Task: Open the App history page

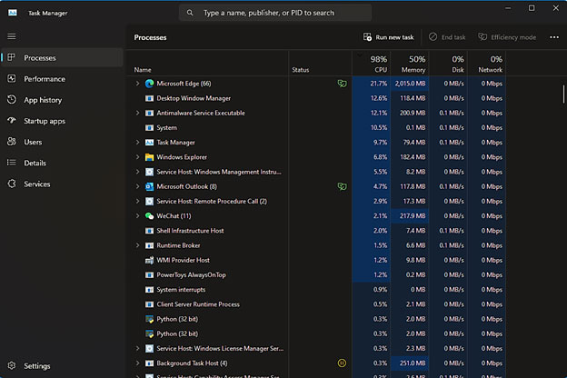Action: click(62, 100)
